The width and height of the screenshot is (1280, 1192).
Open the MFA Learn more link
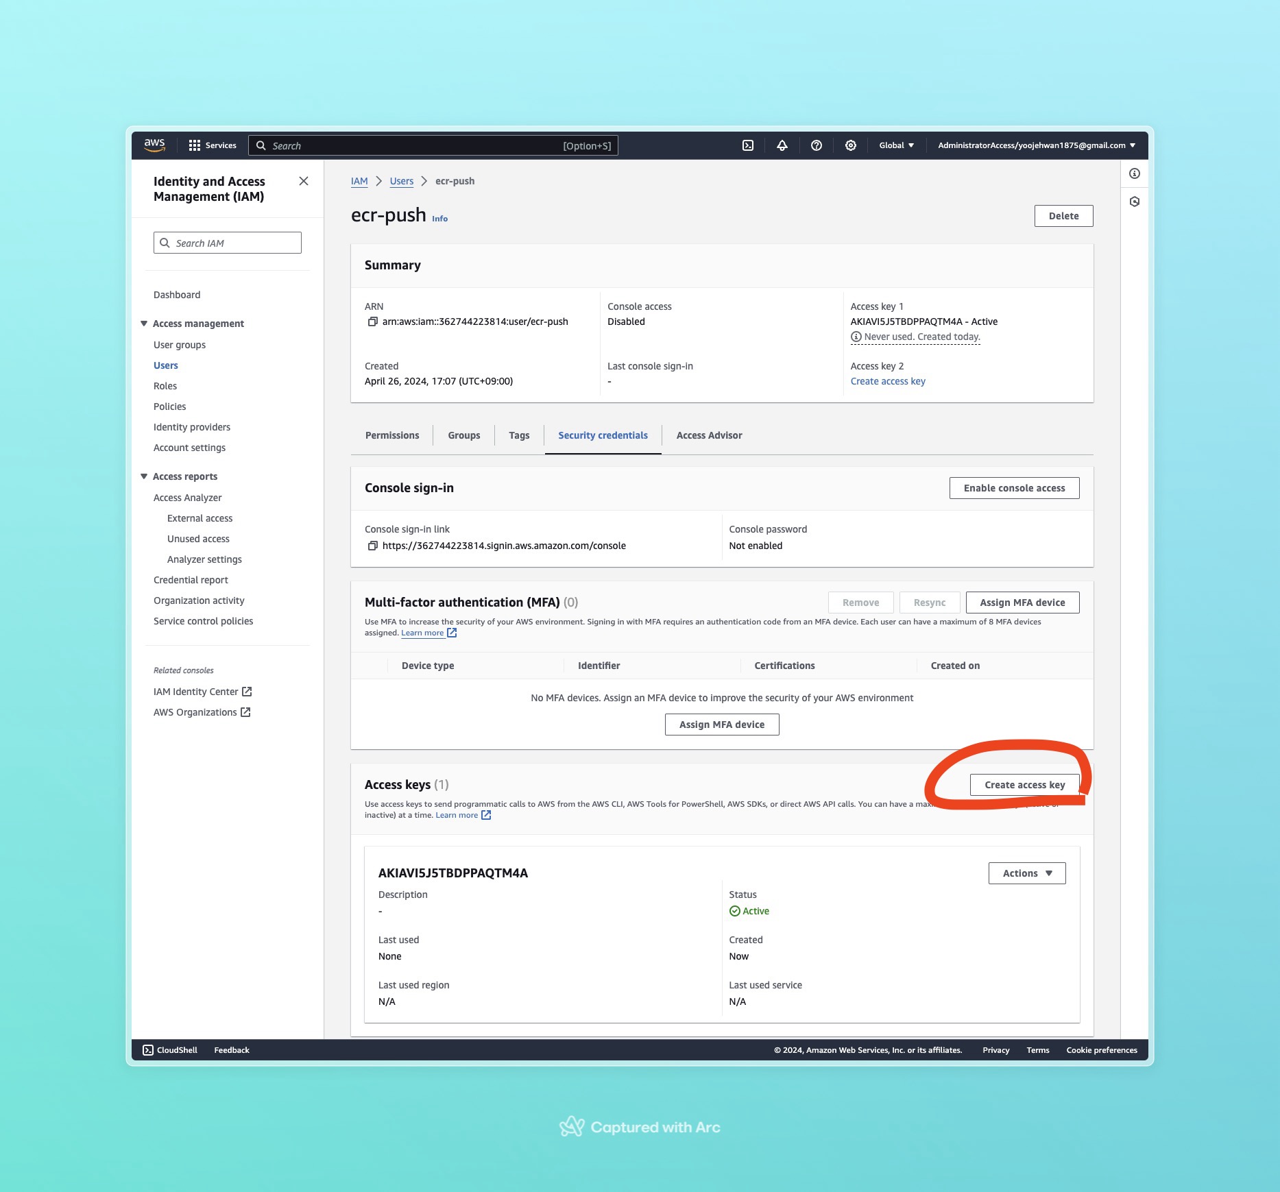[422, 633]
